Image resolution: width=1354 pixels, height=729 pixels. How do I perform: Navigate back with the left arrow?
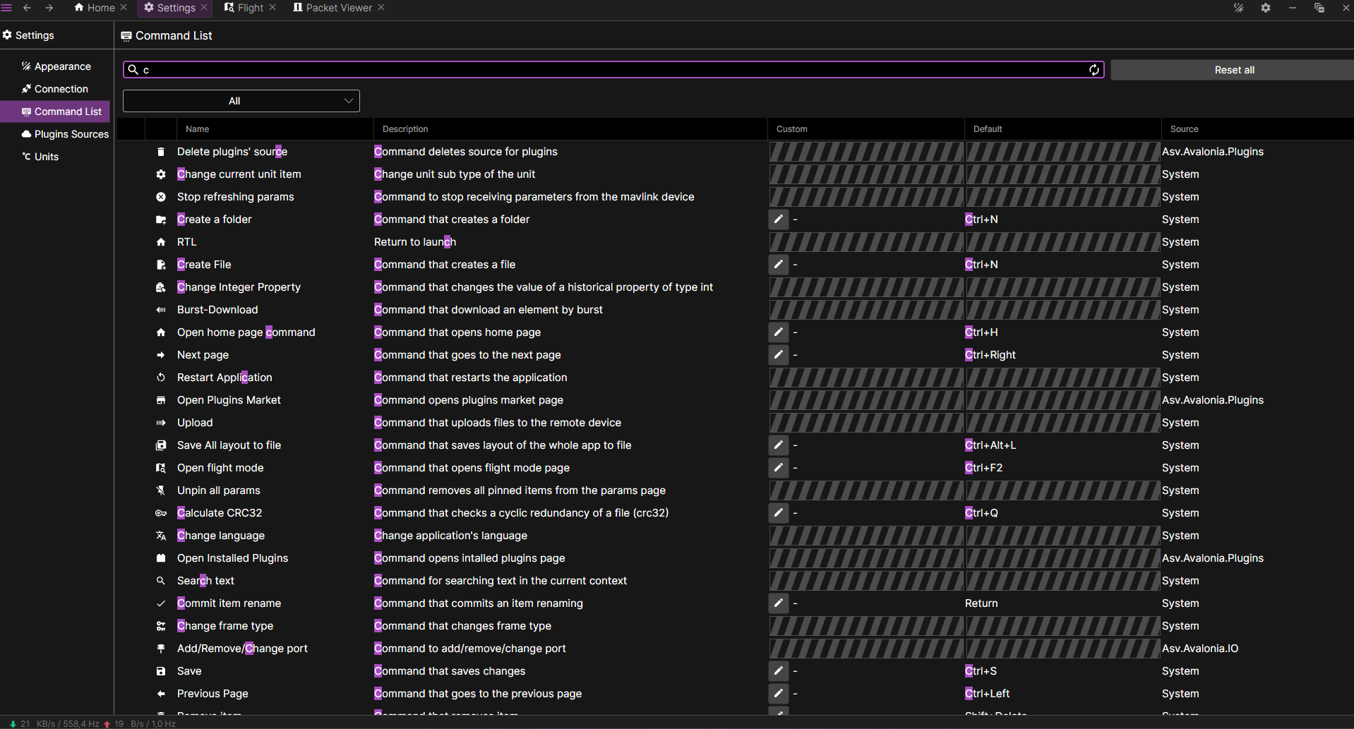tap(27, 8)
